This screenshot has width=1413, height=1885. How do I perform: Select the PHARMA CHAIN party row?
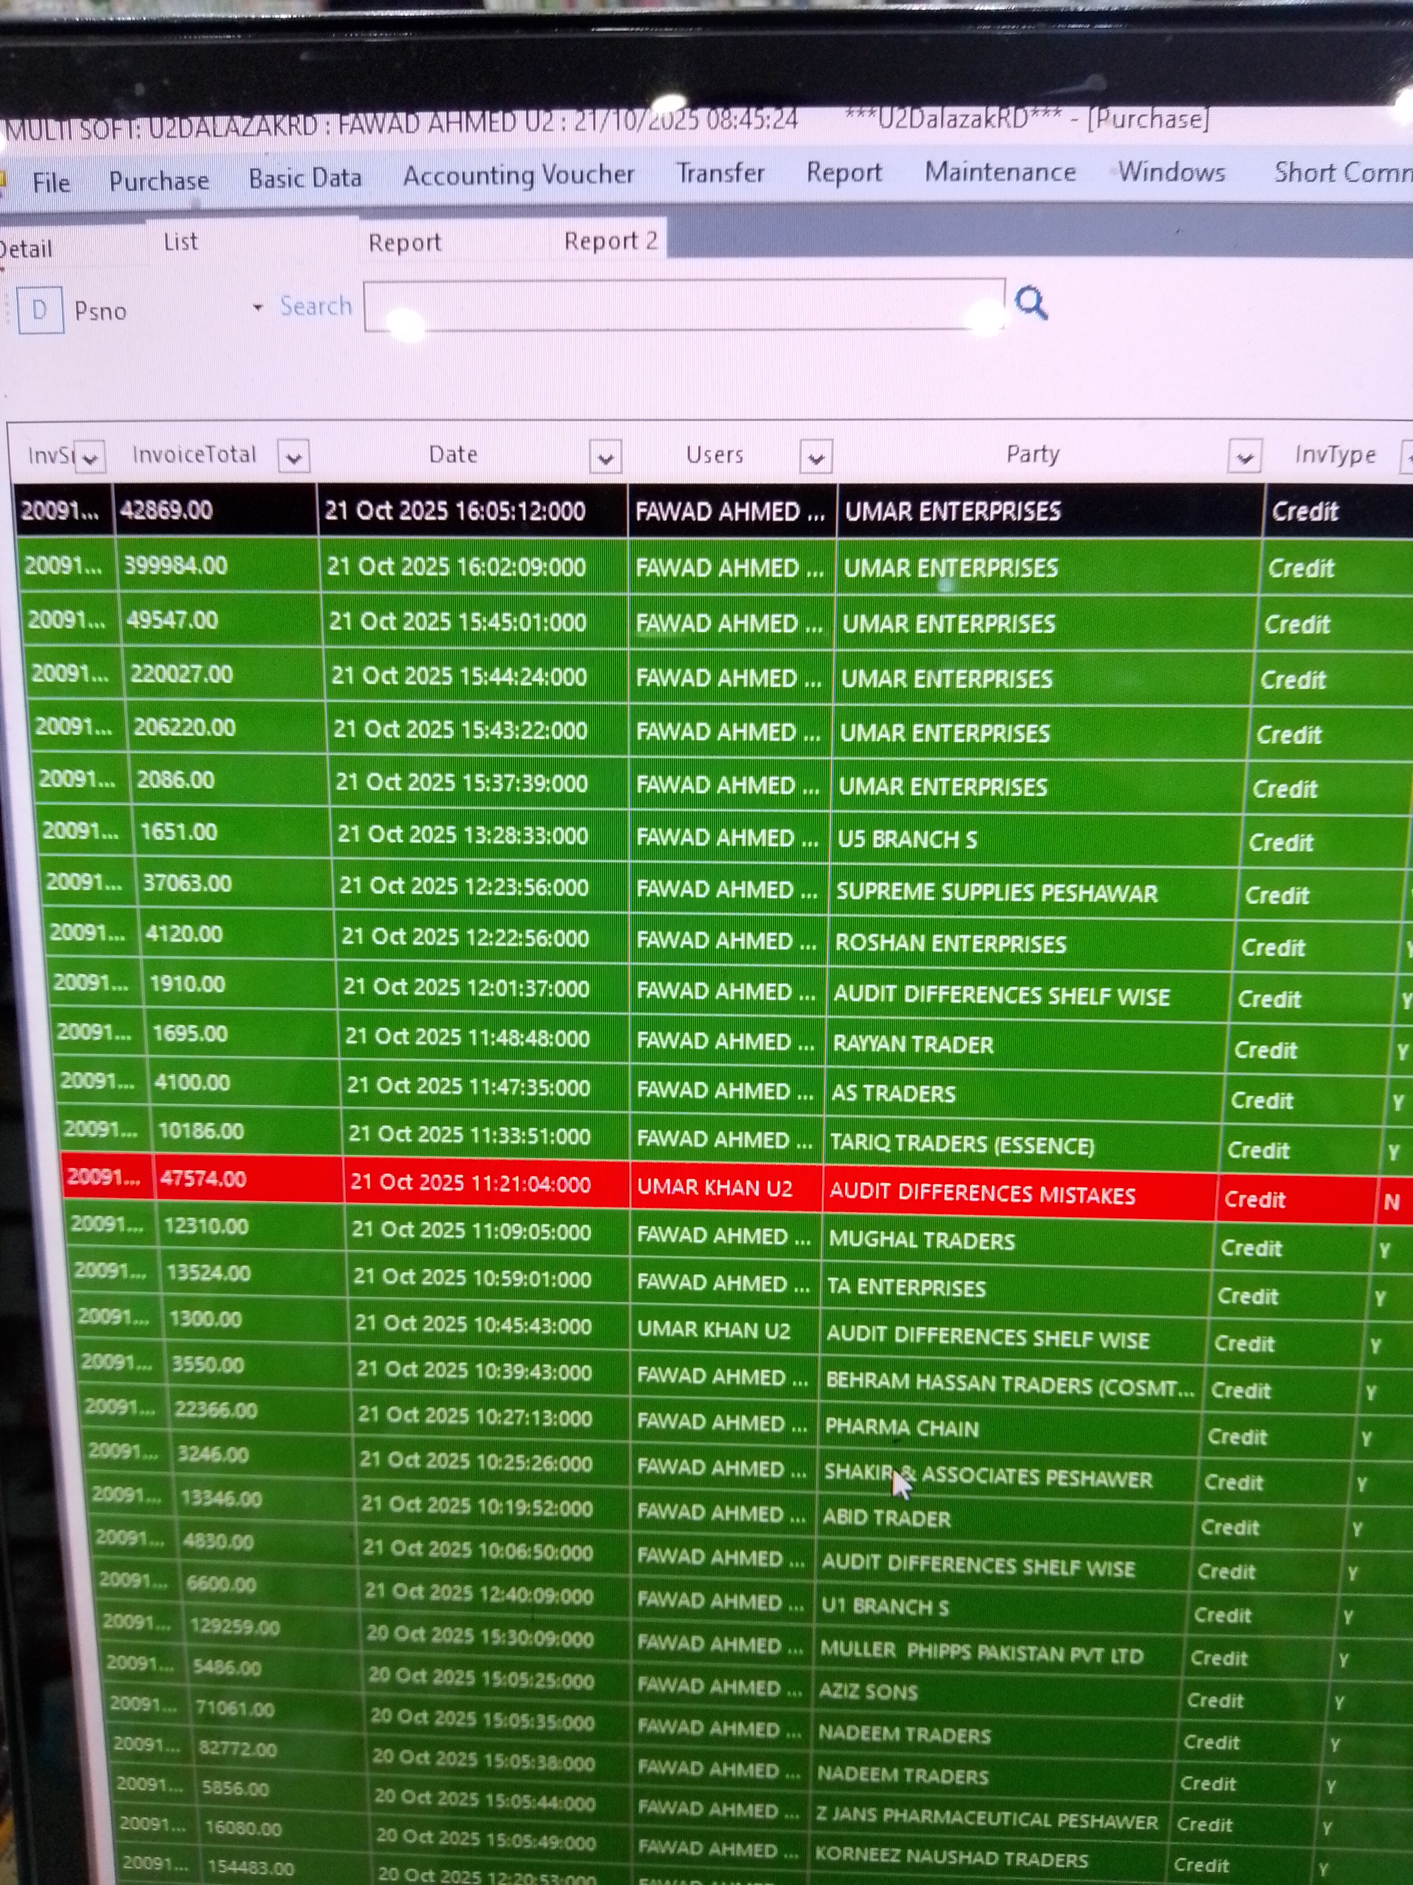tap(901, 1427)
